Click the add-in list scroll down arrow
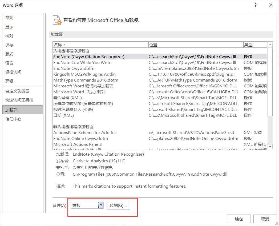Image resolution: width=279 pixels, height=226 pixels. [x=270, y=147]
